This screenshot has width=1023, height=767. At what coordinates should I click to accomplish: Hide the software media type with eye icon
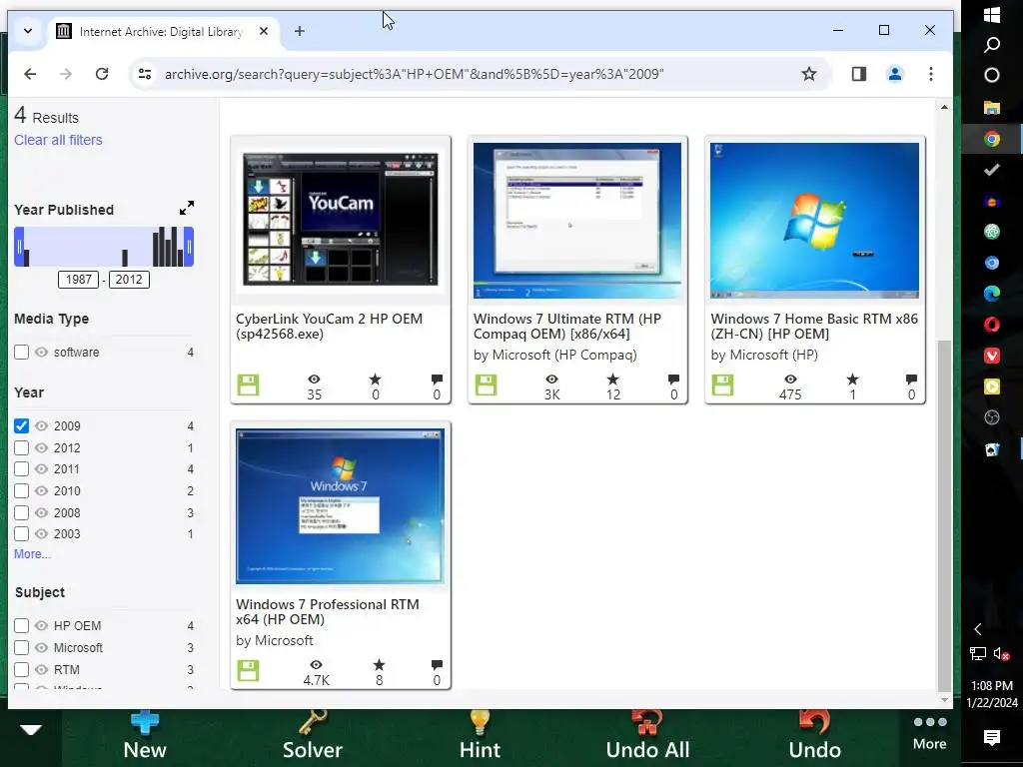pyautogui.click(x=41, y=353)
